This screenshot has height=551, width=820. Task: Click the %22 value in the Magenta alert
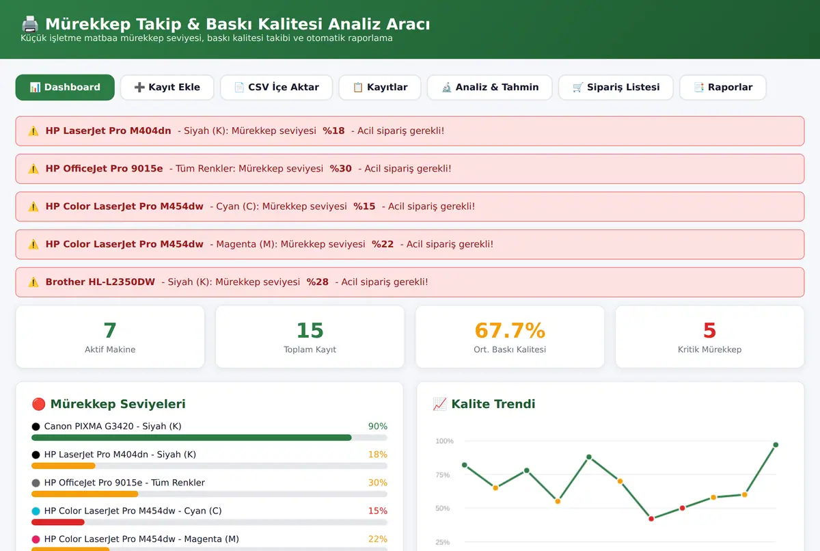pos(383,244)
